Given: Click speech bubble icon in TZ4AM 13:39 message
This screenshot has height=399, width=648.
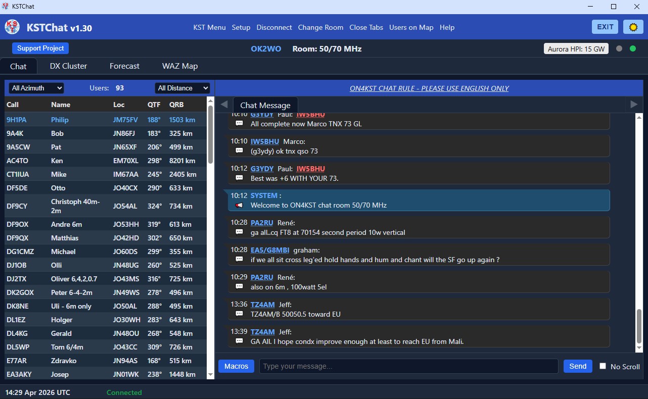Looking at the screenshot, I should tap(239, 341).
